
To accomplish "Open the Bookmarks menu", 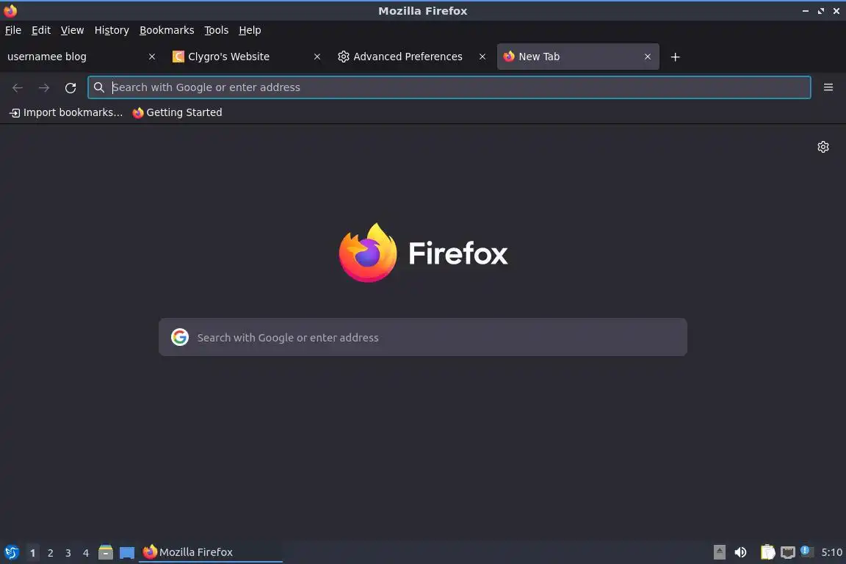I will [x=167, y=30].
